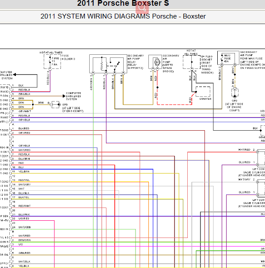Click the "WHT/BLK" wire label
This screenshot has height=268, width=265.
(x=24, y=262)
